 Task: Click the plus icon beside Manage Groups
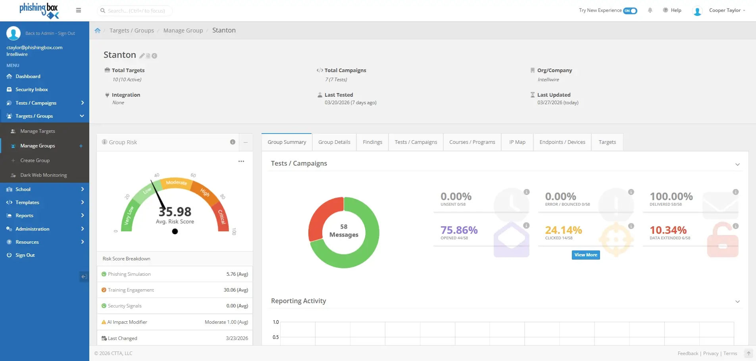click(81, 146)
